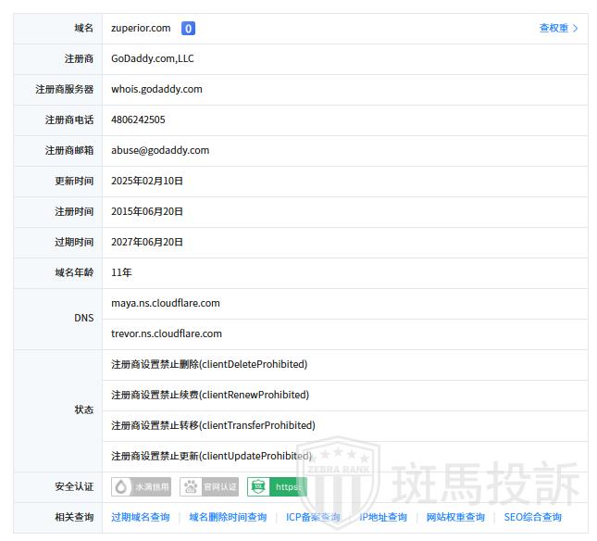Image resolution: width=597 pixels, height=541 pixels.
Task: Click the 官网认证 badge
Action: pyautogui.click(x=209, y=486)
